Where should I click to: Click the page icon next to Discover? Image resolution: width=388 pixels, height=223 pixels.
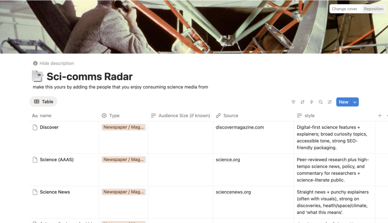pyautogui.click(x=35, y=127)
